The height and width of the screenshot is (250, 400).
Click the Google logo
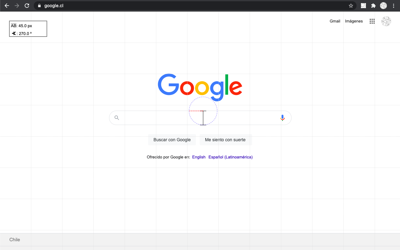200,87
